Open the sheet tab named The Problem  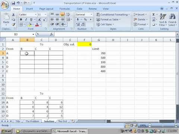coord(32,121)
